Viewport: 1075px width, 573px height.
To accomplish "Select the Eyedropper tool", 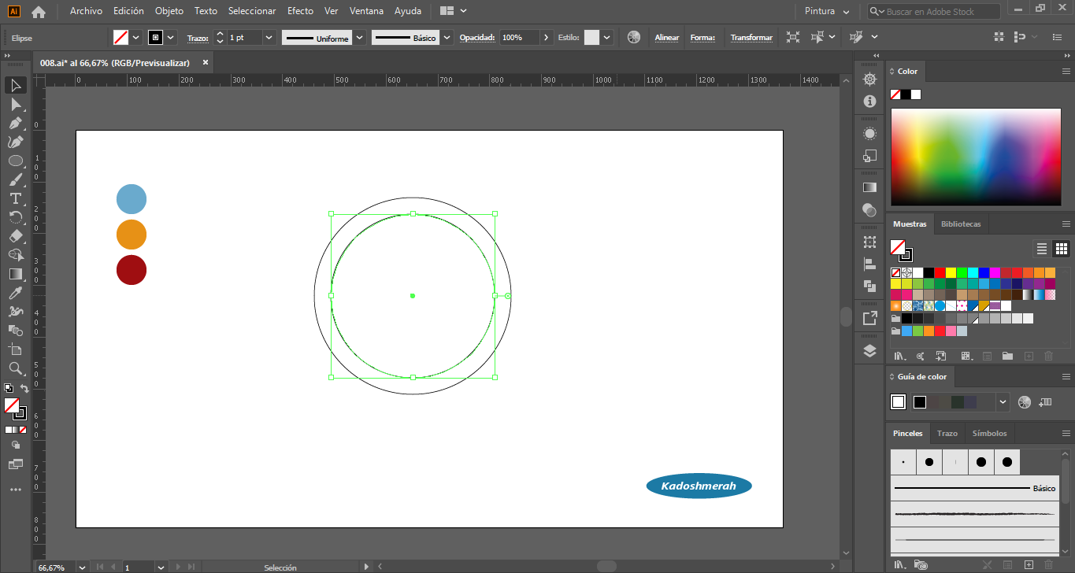I will click(x=16, y=293).
